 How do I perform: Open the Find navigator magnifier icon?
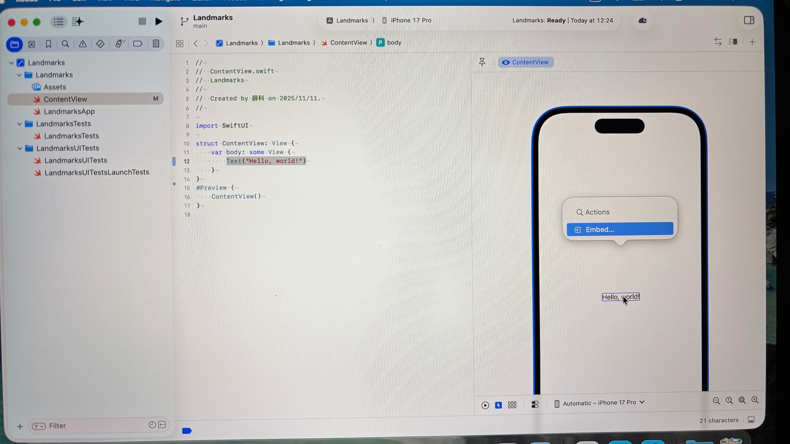(x=66, y=44)
